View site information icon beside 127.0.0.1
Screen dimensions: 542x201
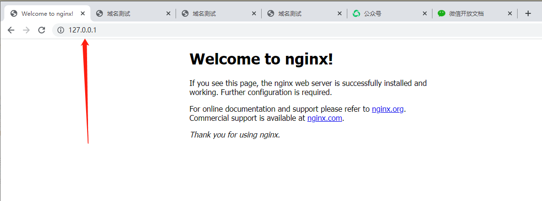[x=61, y=31]
